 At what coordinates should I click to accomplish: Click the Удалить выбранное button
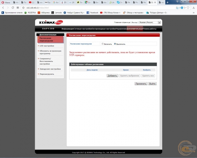pyautogui.click(x=129, y=76)
